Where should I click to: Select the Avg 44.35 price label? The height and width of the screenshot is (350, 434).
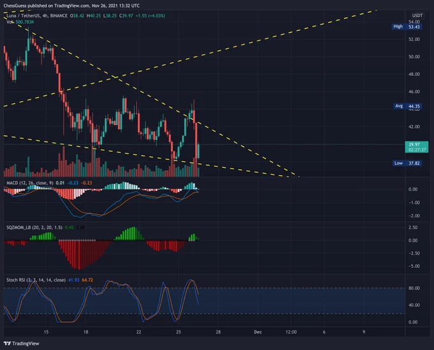click(407, 106)
